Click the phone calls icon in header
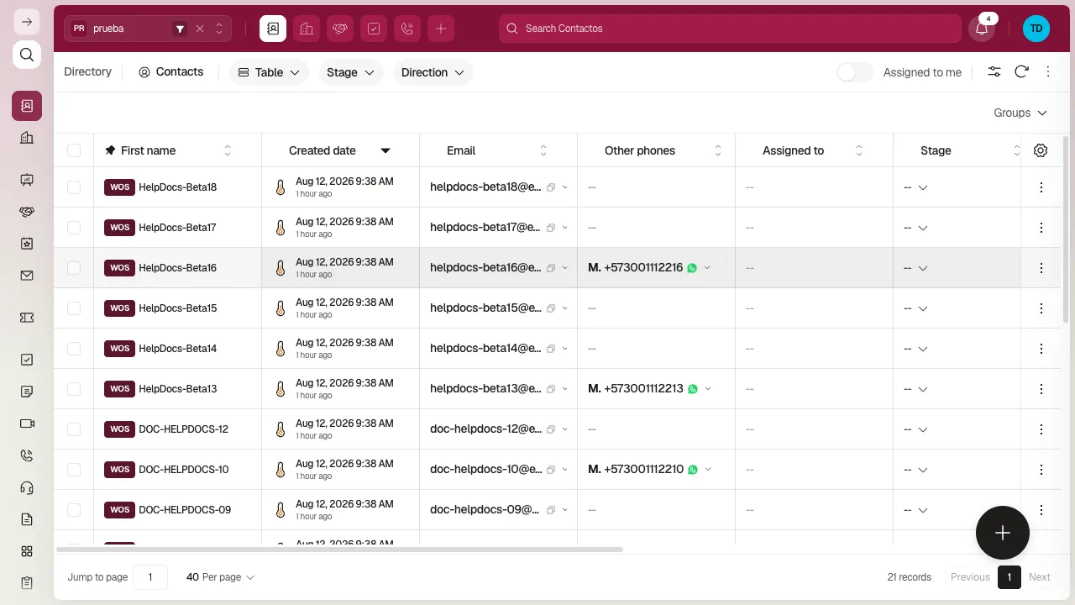Image resolution: width=1075 pixels, height=605 pixels. tap(407, 29)
